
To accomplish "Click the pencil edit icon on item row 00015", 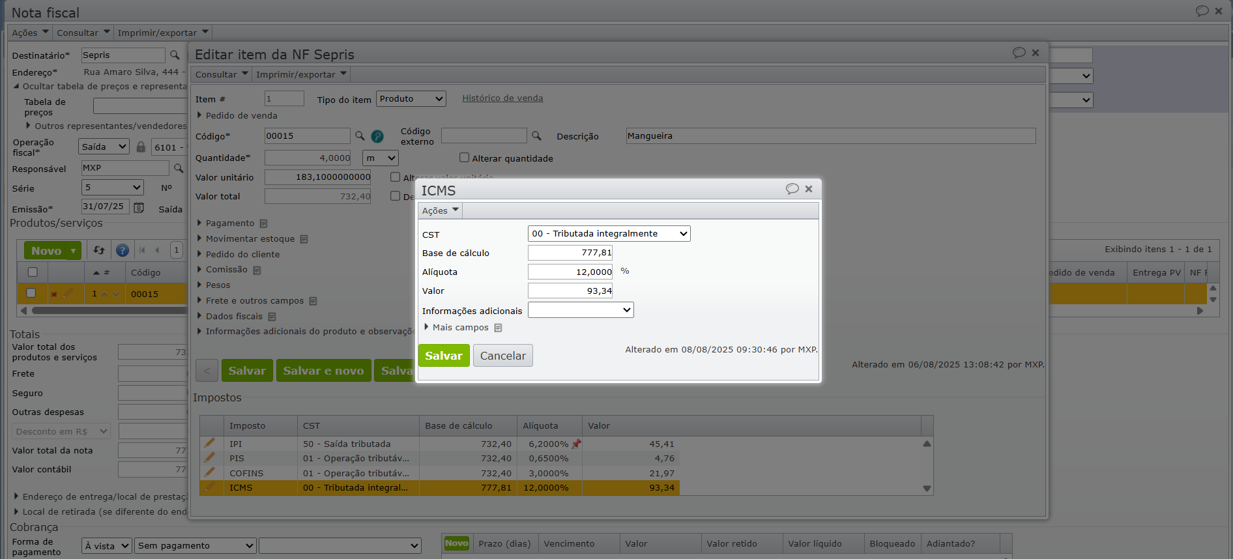I will coord(68,293).
